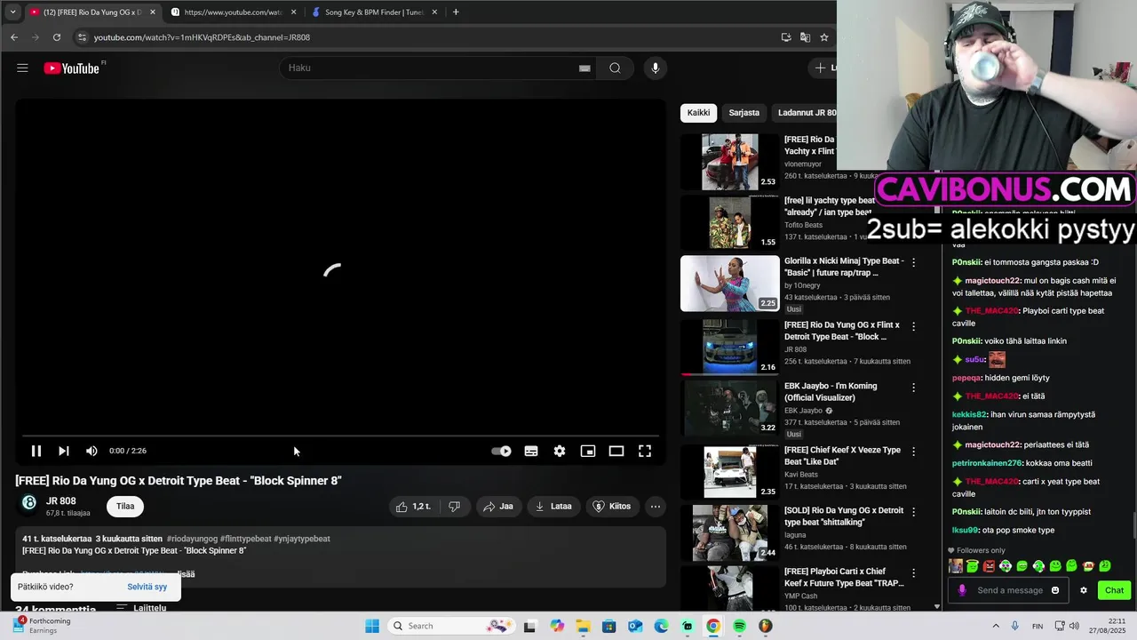Enable theater mode view
The width and height of the screenshot is (1137, 640).
coord(616,451)
